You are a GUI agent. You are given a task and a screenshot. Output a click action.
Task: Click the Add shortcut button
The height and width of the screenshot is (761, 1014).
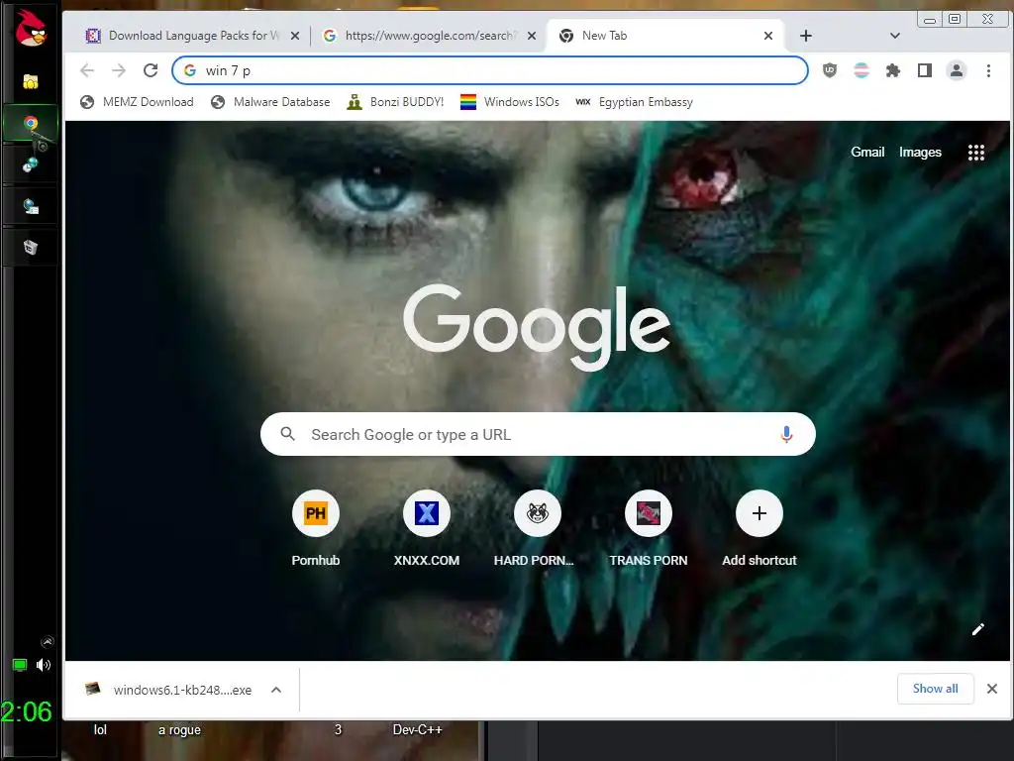click(x=760, y=529)
